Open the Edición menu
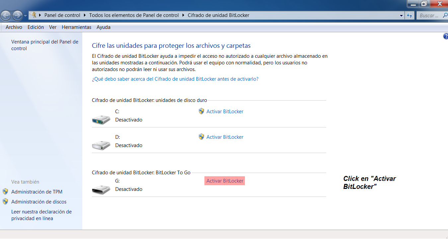The width and height of the screenshot is (448, 239). tap(36, 27)
